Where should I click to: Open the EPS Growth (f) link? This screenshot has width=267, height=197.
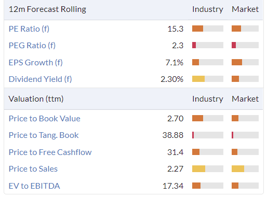point(36,62)
